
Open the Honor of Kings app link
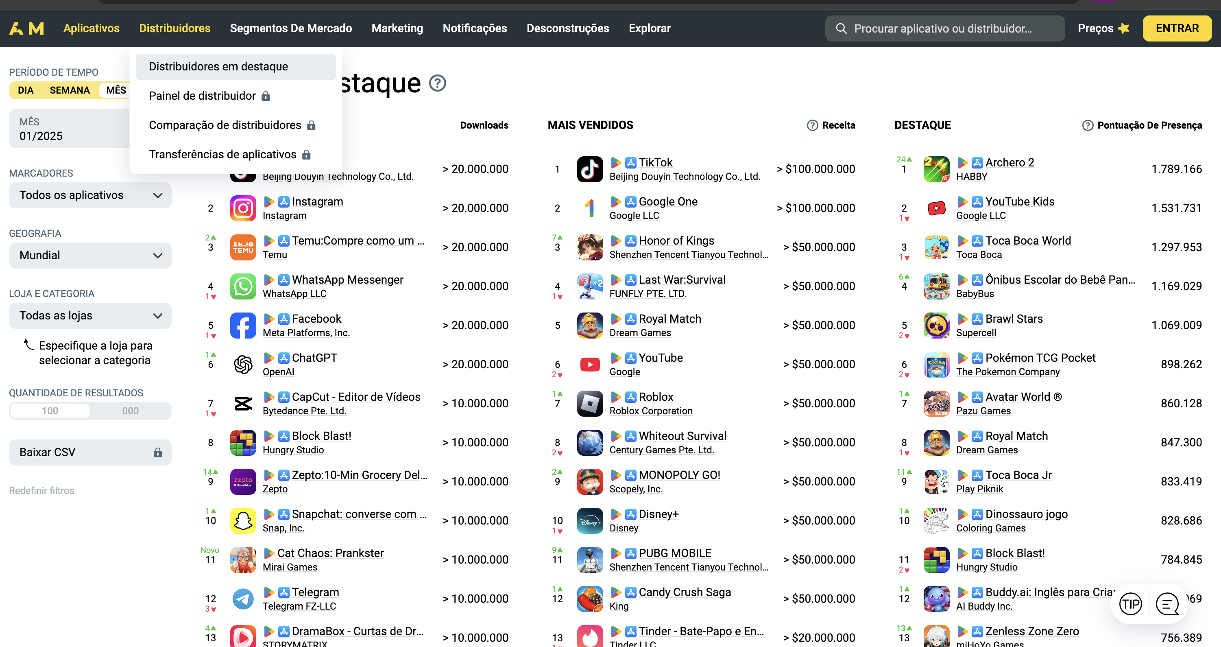(x=676, y=241)
